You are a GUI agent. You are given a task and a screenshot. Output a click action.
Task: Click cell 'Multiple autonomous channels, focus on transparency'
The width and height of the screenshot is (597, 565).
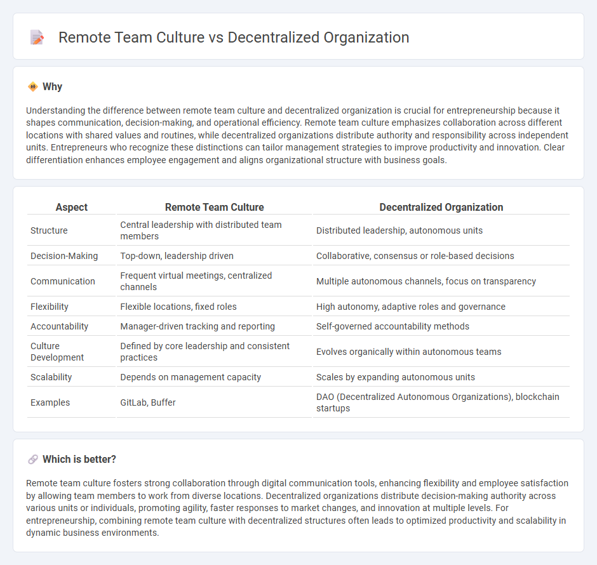click(x=441, y=281)
